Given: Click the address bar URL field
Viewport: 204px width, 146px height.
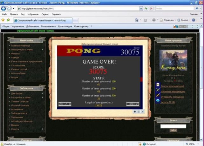Looking at the screenshot, I should [78, 9].
